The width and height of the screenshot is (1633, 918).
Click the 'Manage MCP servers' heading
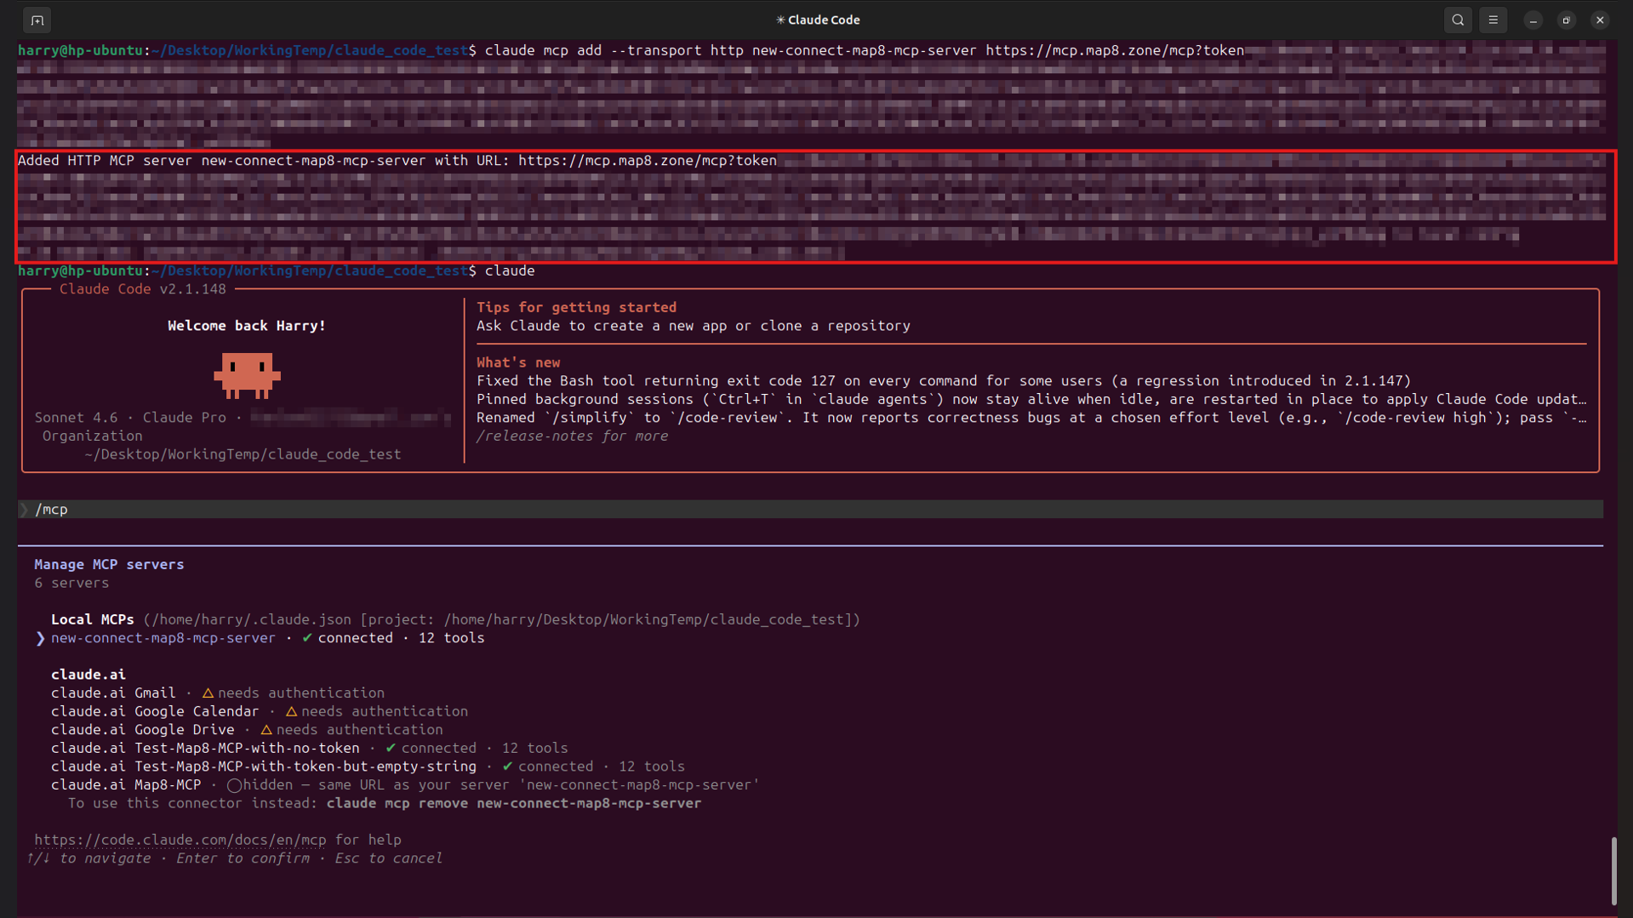point(109,564)
